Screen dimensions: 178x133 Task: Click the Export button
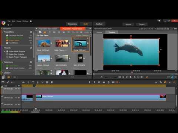[x=142, y=24]
